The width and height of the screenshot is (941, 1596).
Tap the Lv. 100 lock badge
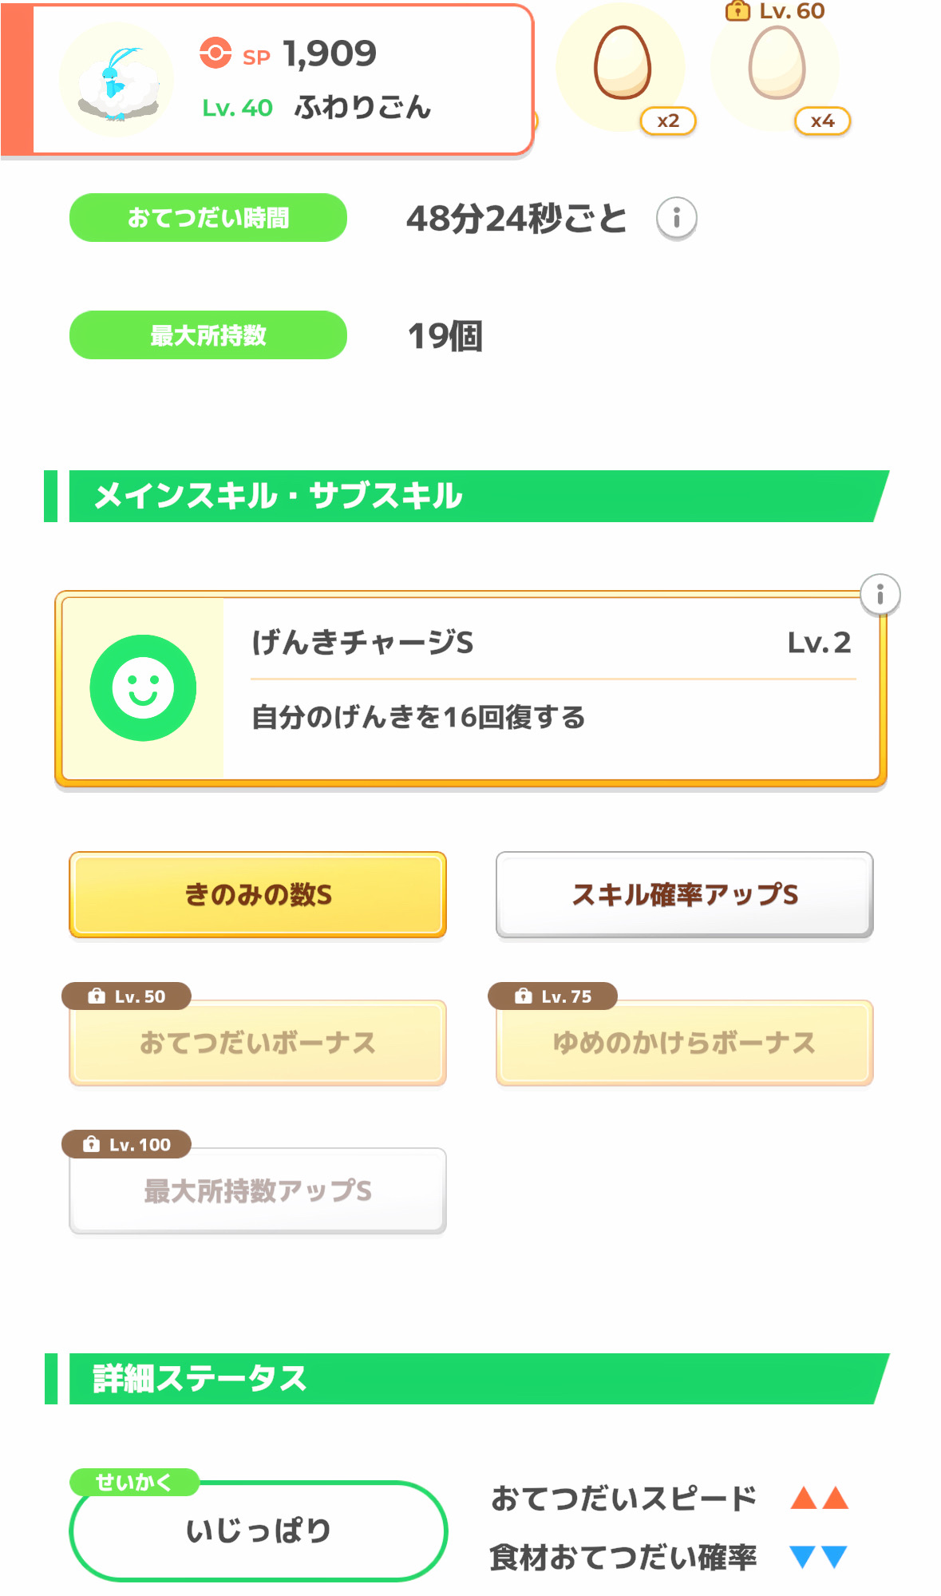click(x=127, y=1144)
